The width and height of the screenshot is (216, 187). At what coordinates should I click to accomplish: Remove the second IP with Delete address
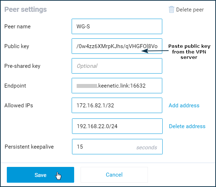[x=187, y=126]
